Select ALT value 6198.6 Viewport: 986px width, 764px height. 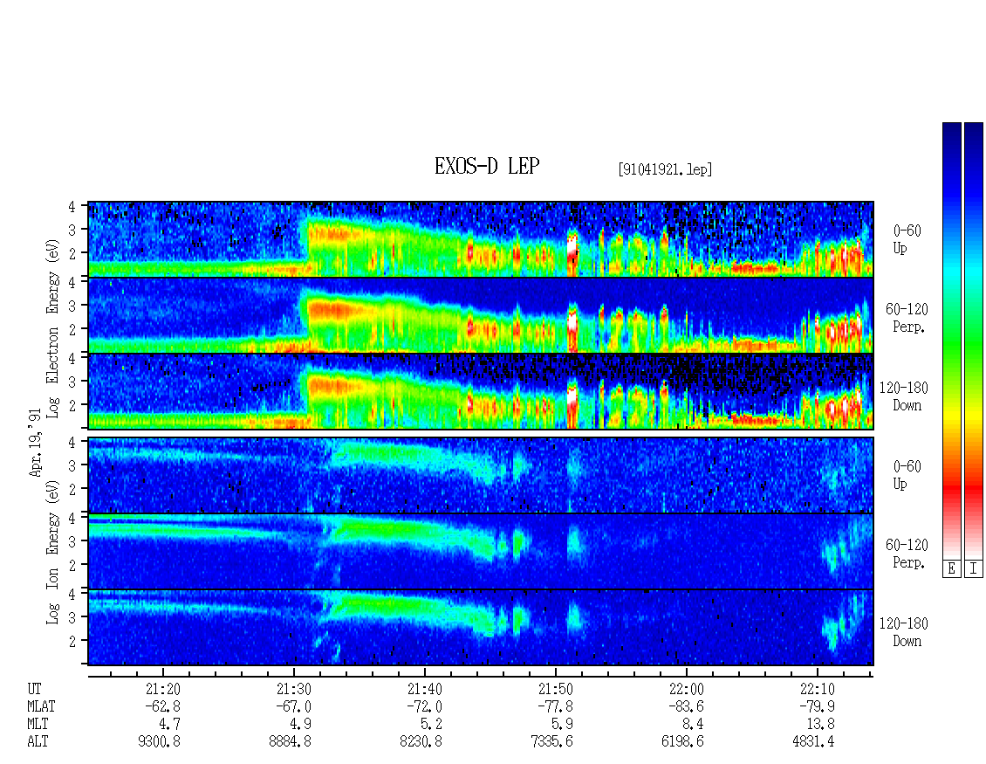[682, 742]
